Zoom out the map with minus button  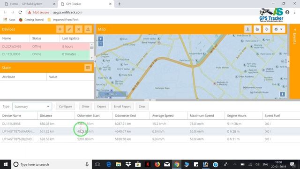click(x=101, y=44)
